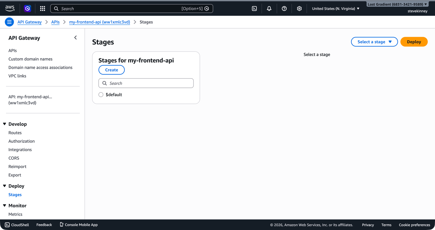Collapse the Monitor section
The image size is (435, 230).
pyautogui.click(x=5, y=206)
